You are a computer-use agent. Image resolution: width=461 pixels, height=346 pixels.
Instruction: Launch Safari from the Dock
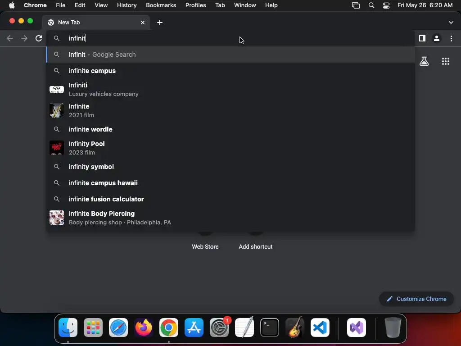pyautogui.click(x=118, y=328)
